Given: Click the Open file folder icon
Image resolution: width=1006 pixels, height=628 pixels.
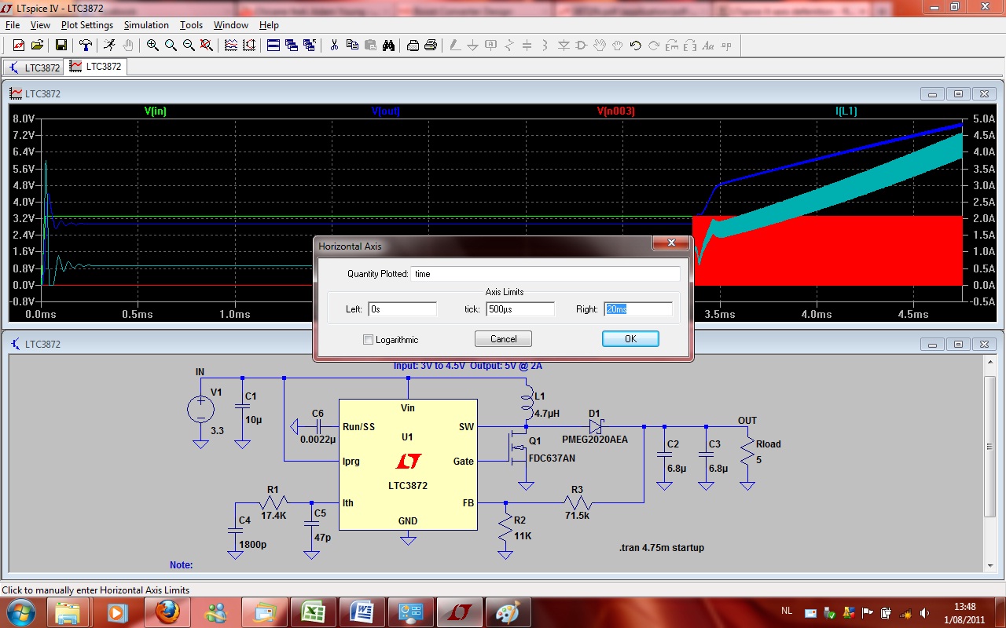Looking at the screenshot, I should point(36,46).
